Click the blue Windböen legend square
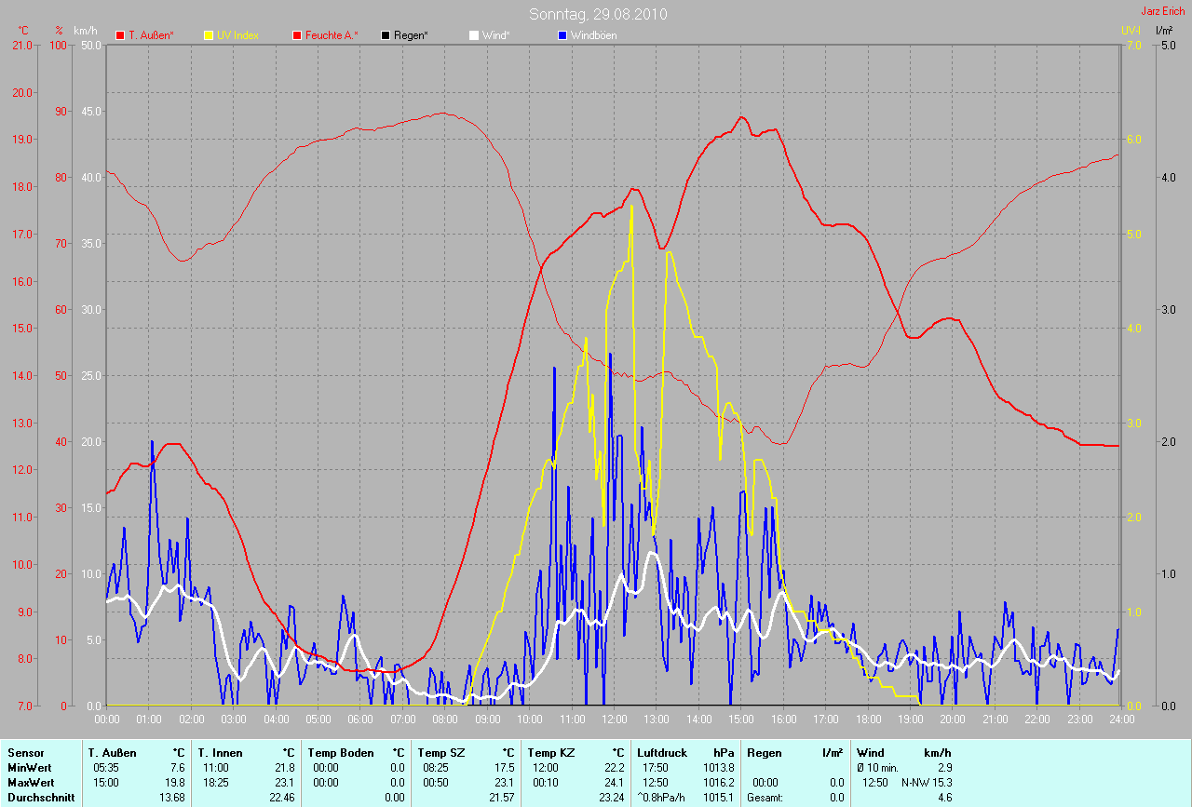The image size is (1192, 807). (562, 35)
